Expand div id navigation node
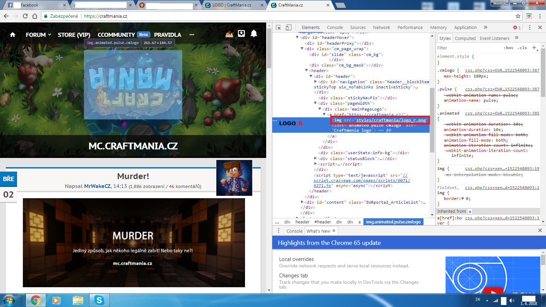546x307 pixels. coord(316,82)
